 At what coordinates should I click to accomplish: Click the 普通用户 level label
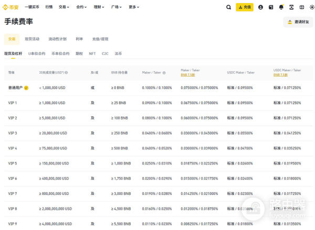click(x=15, y=88)
